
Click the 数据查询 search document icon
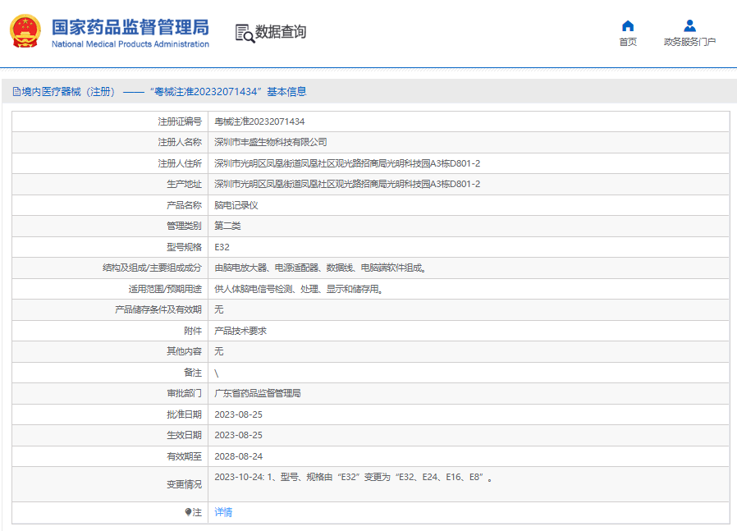click(245, 34)
